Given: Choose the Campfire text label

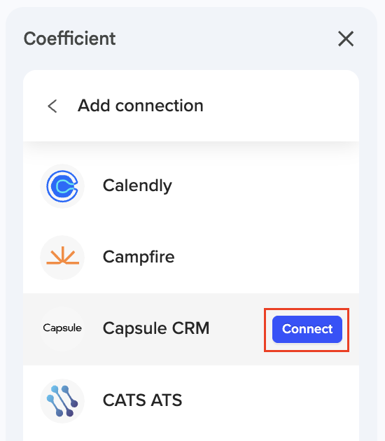Looking at the screenshot, I should [139, 257].
